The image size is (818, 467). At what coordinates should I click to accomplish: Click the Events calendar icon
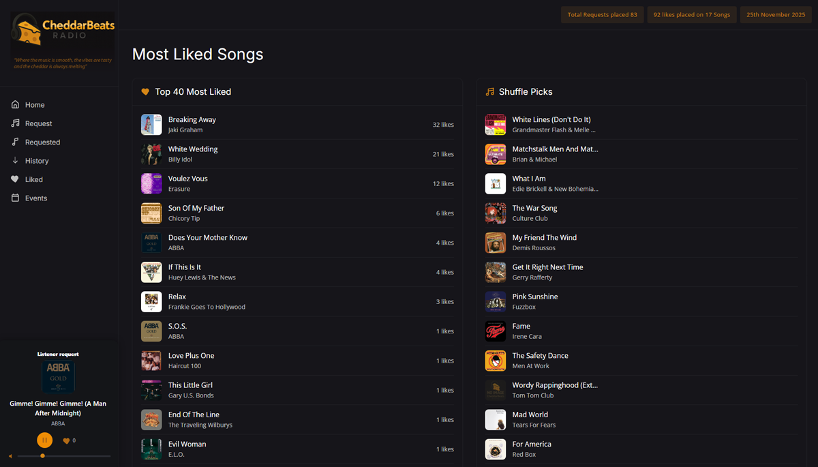[15, 198]
